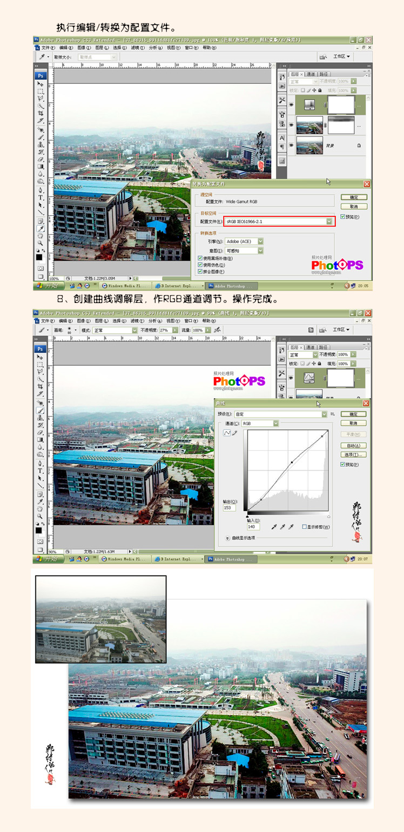Open the 意图(I) 可感知 dropdown
The height and width of the screenshot is (832, 404).
[244, 250]
